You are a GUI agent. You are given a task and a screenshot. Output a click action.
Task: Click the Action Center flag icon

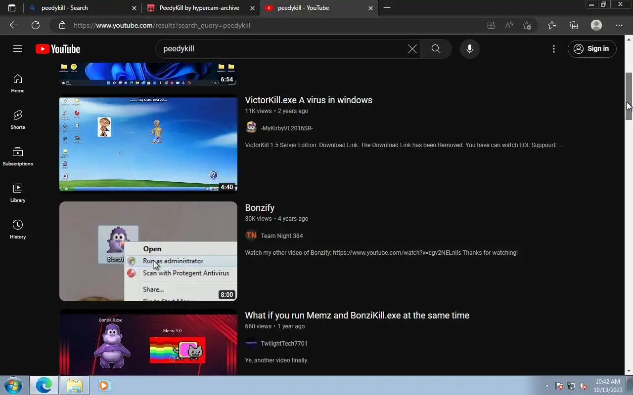click(x=559, y=386)
